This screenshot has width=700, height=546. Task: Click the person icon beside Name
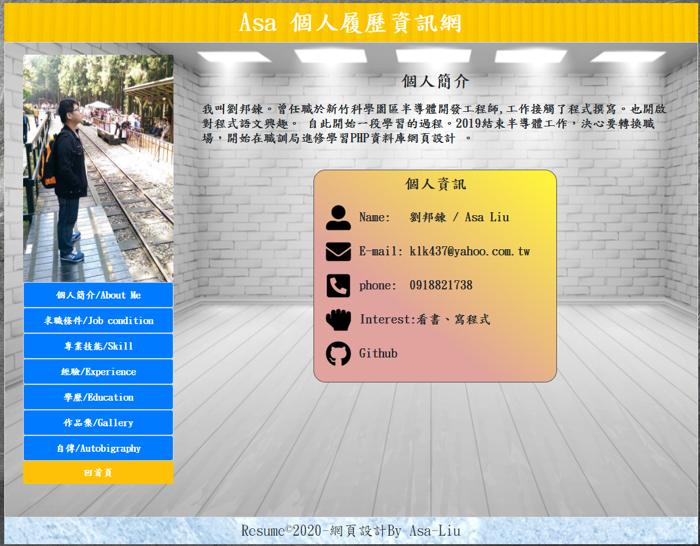338,218
